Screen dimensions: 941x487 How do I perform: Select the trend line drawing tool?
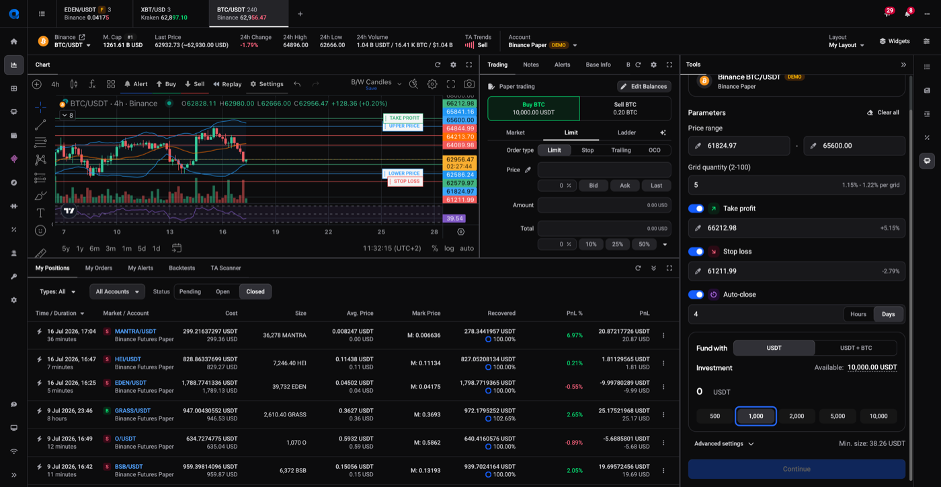[x=40, y=124]
